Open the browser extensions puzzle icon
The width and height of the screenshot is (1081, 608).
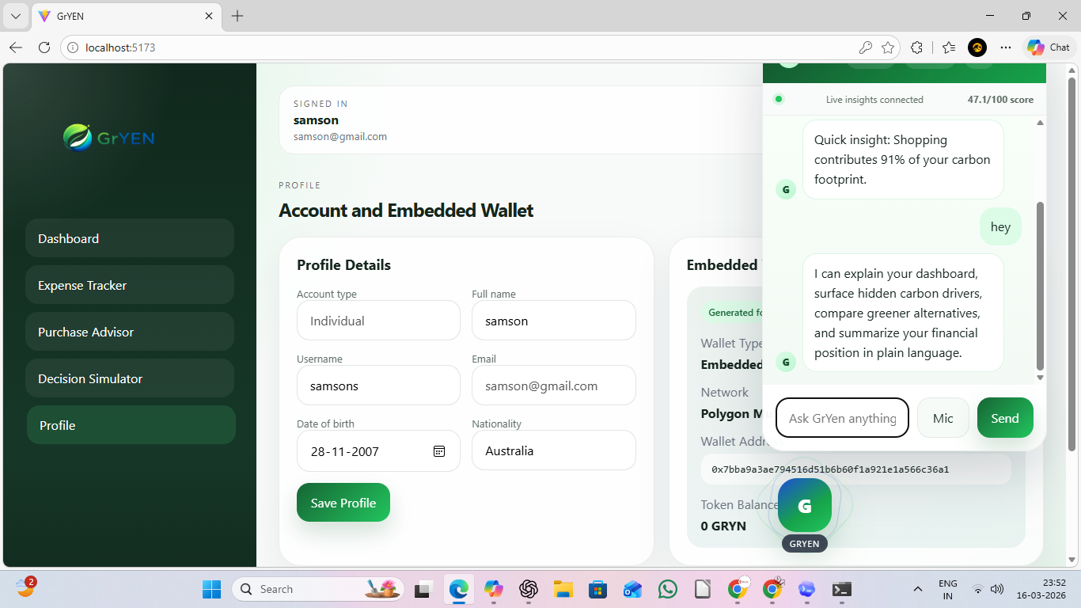916,47
